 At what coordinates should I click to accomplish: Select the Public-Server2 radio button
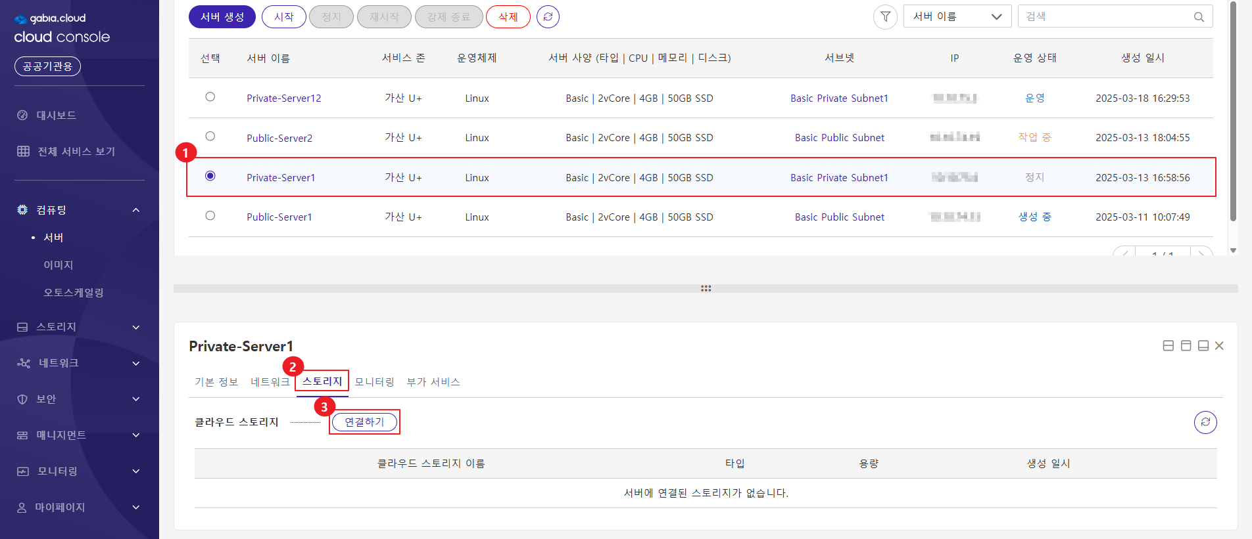[210, 137]
